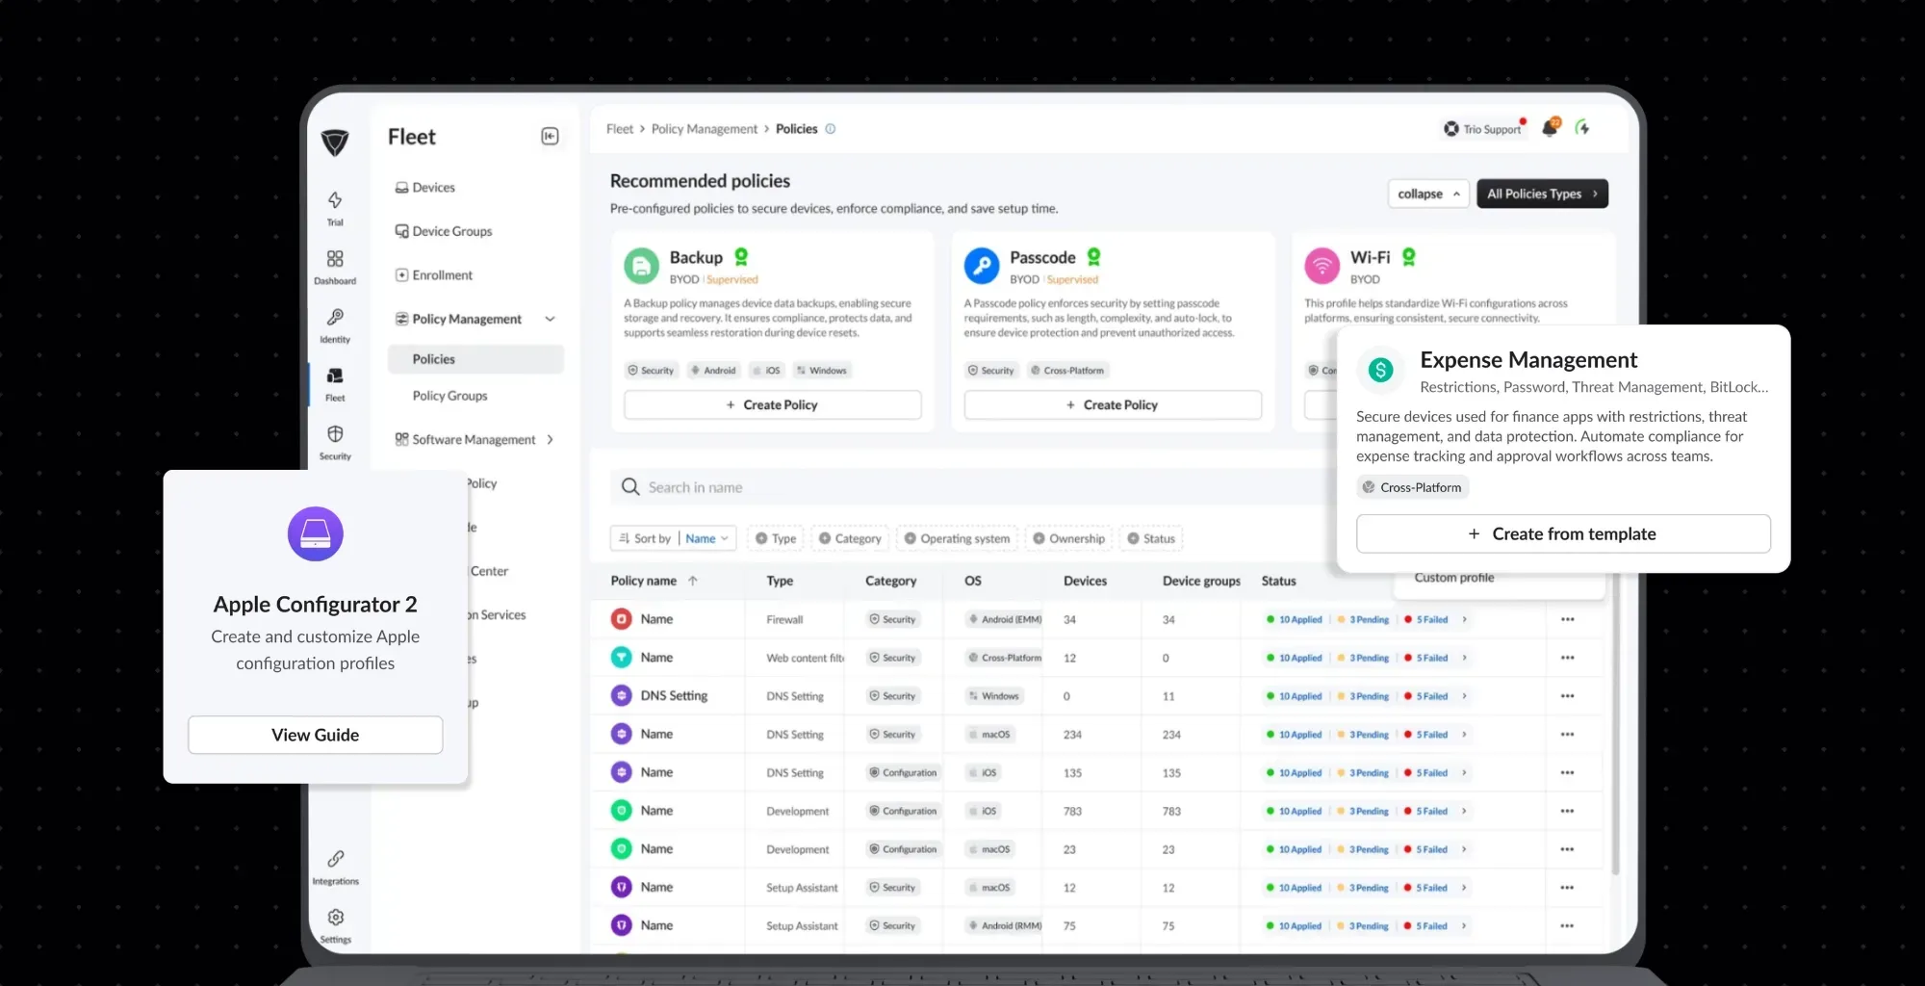Open the Sort by Name dropdown
The width and height of the screenshot is (1925, 986).
click(x=707, y=538)
